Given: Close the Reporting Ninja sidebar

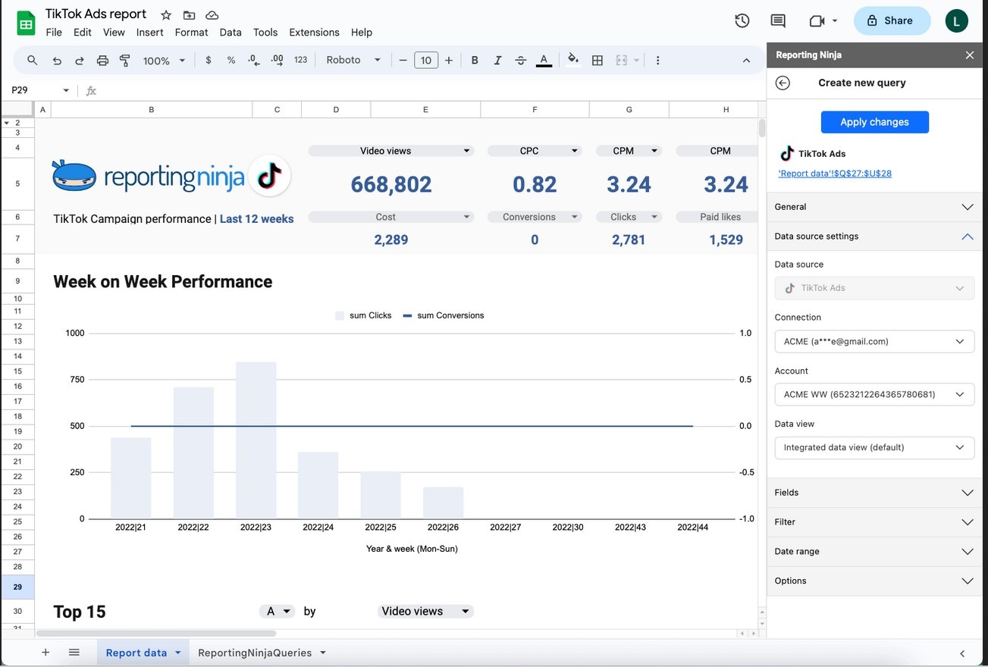Looking at the screenshot, I should 969,55.
